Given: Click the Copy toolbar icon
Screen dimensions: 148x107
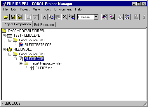Looking at the screenshot, I should [51, 17].
